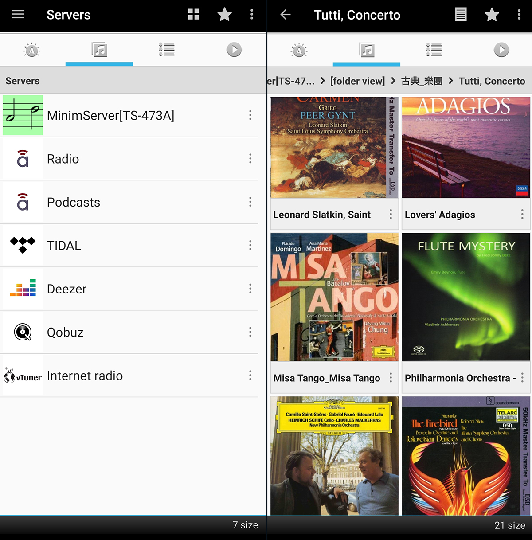The image size is (532, 540).
Task: Select now playing tab in Tutti, Concerto pane
Action: tap(501, 50)
